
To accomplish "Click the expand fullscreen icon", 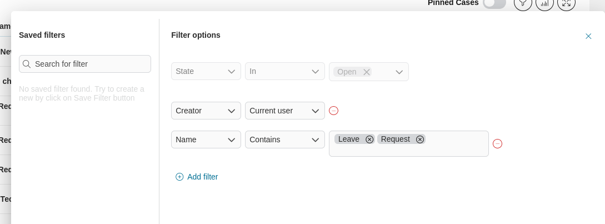I will 567,3.
